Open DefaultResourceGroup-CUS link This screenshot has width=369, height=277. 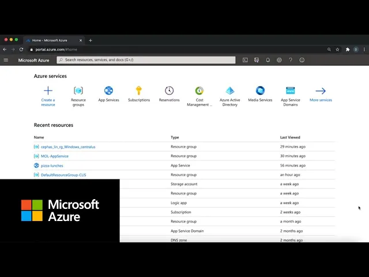click(63, 175)
